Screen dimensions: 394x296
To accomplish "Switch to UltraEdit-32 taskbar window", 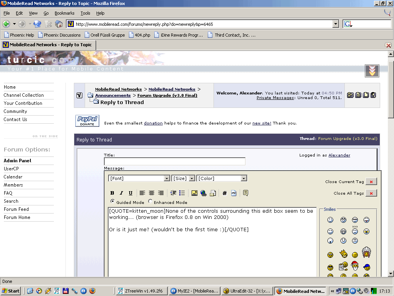I will pyautogui.click(x=247, y=291).
